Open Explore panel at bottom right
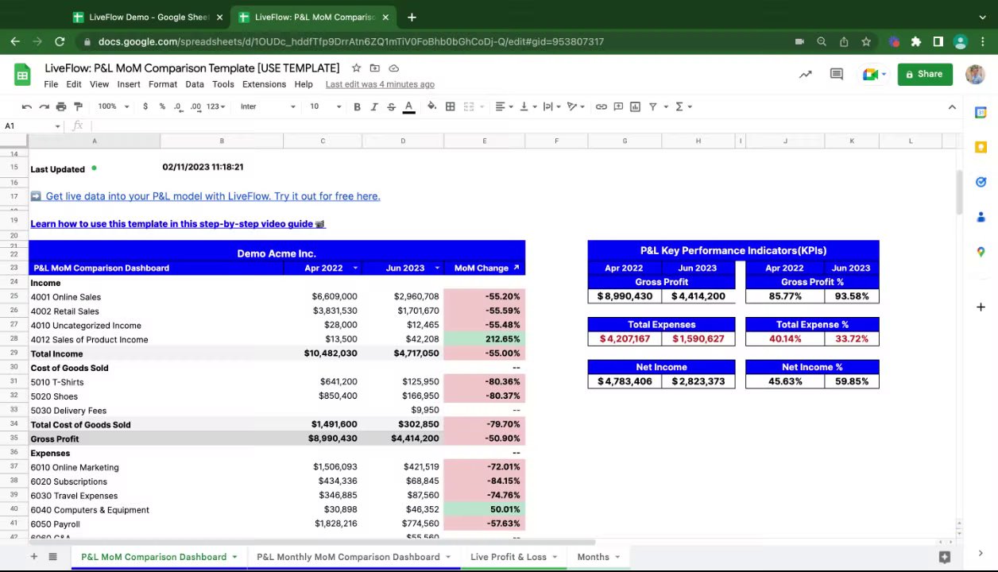The height and width of the screenshot is (572, 998). pos(945,557)
